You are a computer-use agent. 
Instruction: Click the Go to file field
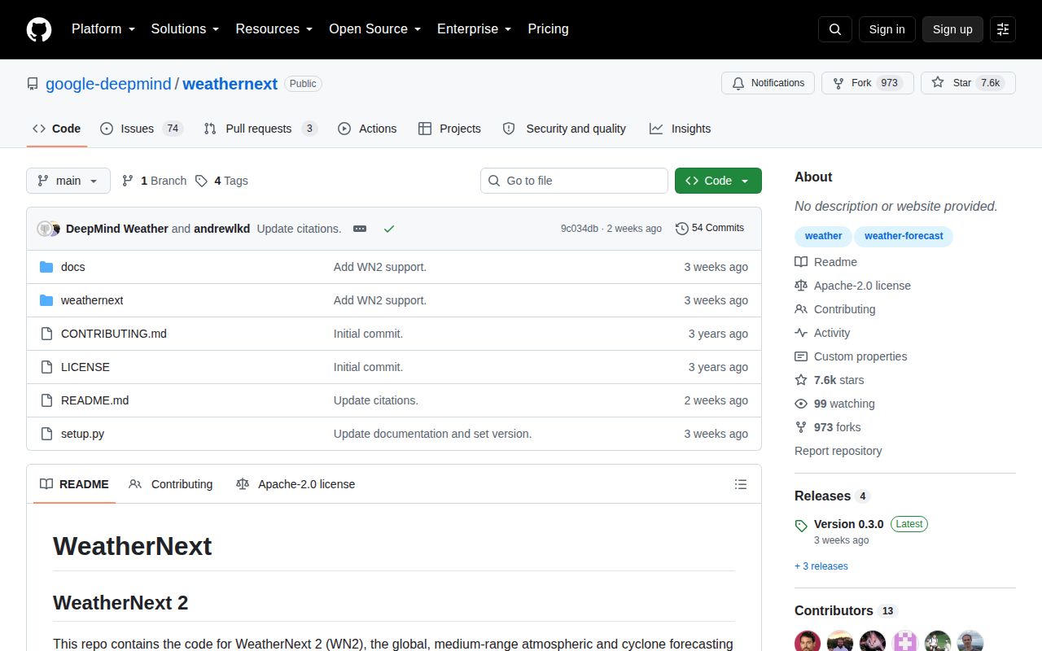click(x=574, y=181)
